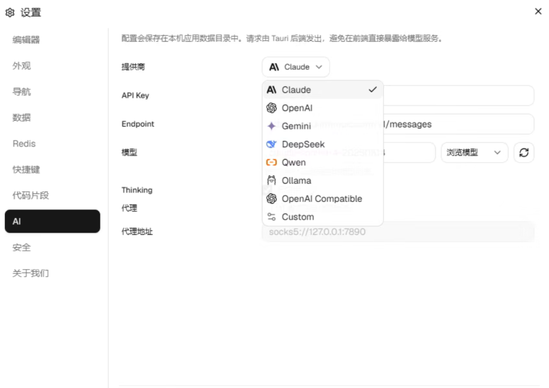Viewport: 549px width, 388px height.
Task: Select the AI settings section
Action: tap(52, 221)
